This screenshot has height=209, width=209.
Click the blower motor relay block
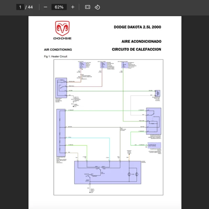point(154,121)
